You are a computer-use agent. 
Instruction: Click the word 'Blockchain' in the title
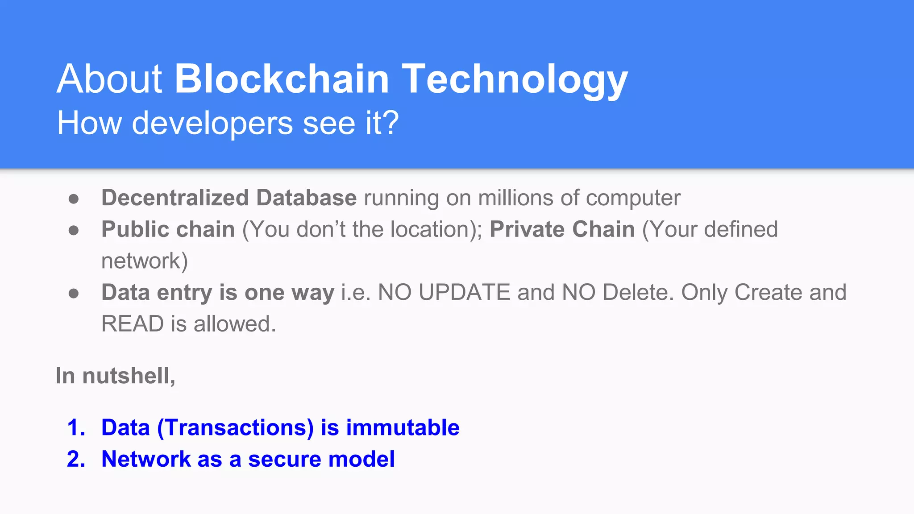point(282,79)
